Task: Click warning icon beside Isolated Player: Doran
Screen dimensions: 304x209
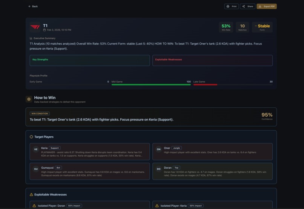Action: point(34,206)
